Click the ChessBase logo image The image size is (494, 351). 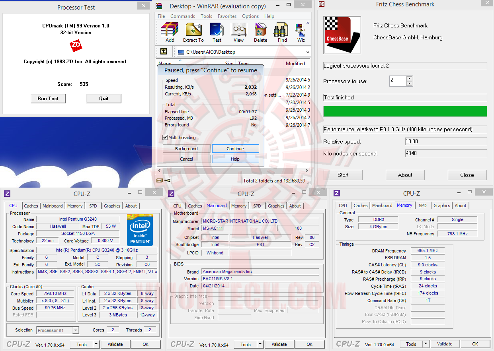[342, 35]
